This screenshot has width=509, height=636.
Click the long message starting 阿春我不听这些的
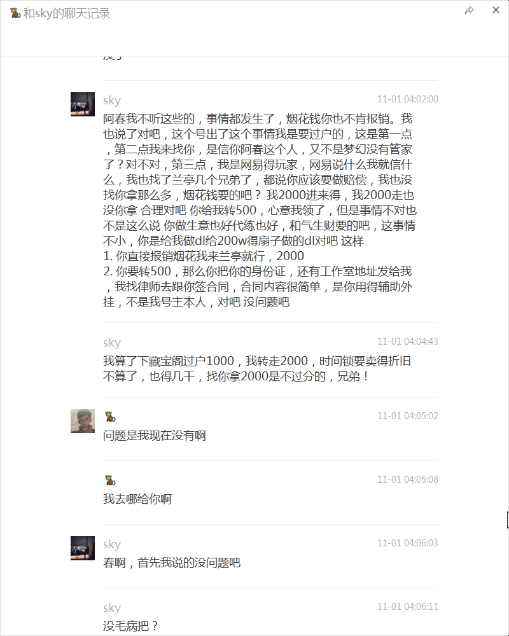pos(260,210)
